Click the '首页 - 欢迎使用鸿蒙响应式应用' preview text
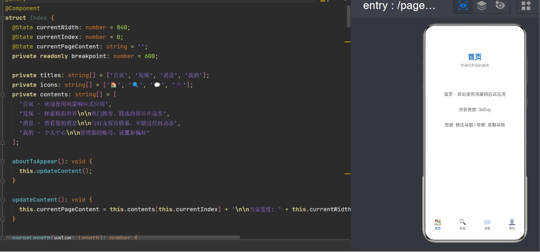The image size is (540, 252). click(475, 94)
